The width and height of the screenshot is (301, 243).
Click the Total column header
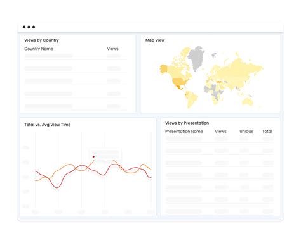click(x=267, y=131)
